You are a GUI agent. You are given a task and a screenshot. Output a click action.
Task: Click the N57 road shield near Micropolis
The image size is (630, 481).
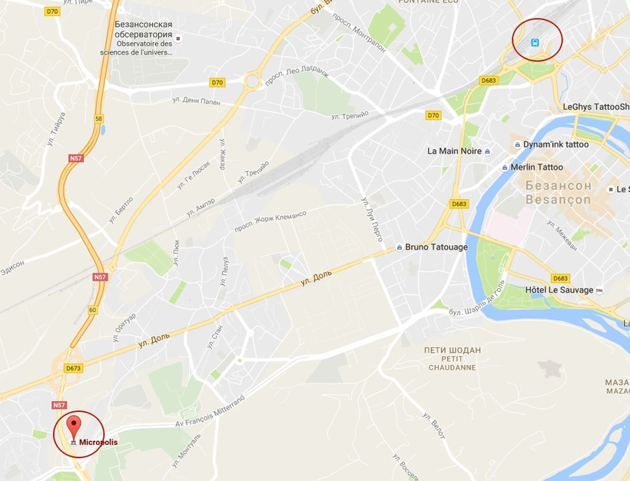(x=59, y=405)
